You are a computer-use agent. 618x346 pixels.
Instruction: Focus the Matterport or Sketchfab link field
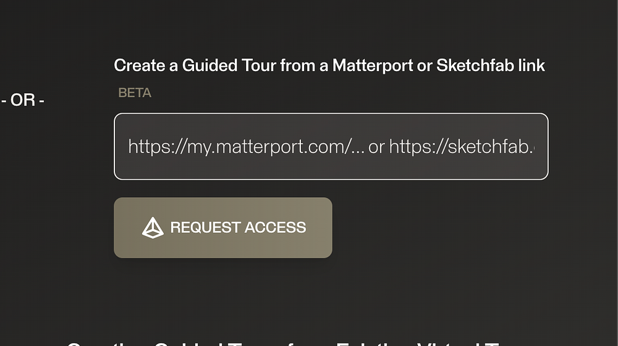[x=331, y=146]
